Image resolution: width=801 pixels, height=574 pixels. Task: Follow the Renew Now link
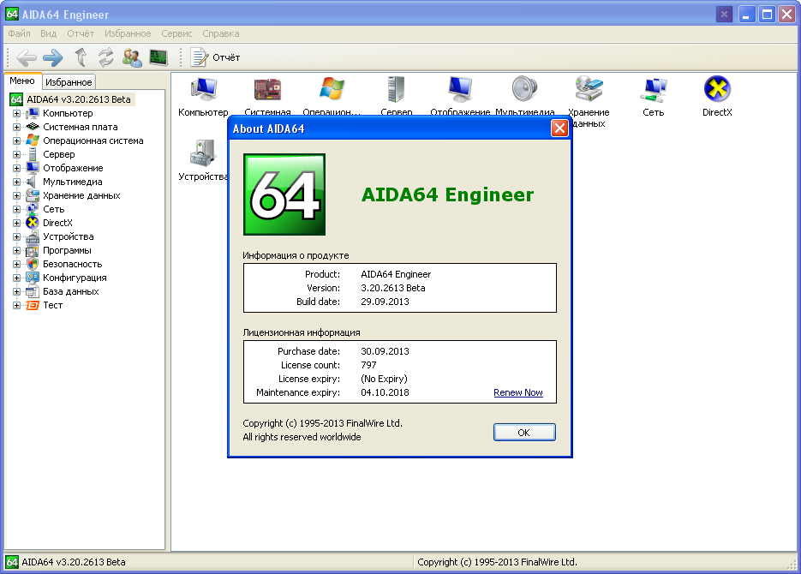[x=518, y=392]
